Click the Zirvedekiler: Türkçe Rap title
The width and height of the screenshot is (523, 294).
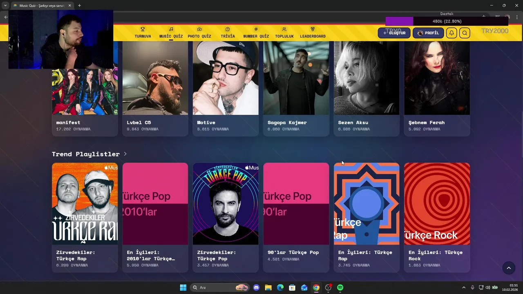point(76,255)
